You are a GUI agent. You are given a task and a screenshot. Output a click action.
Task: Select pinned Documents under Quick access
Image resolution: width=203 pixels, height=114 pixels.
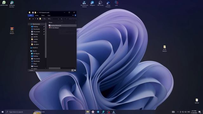pos(36,32)
